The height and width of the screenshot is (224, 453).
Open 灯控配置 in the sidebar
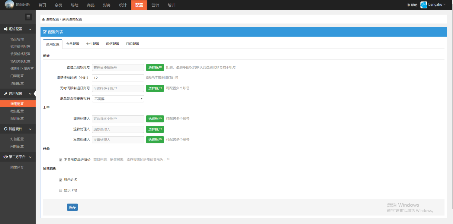(18, 139)
